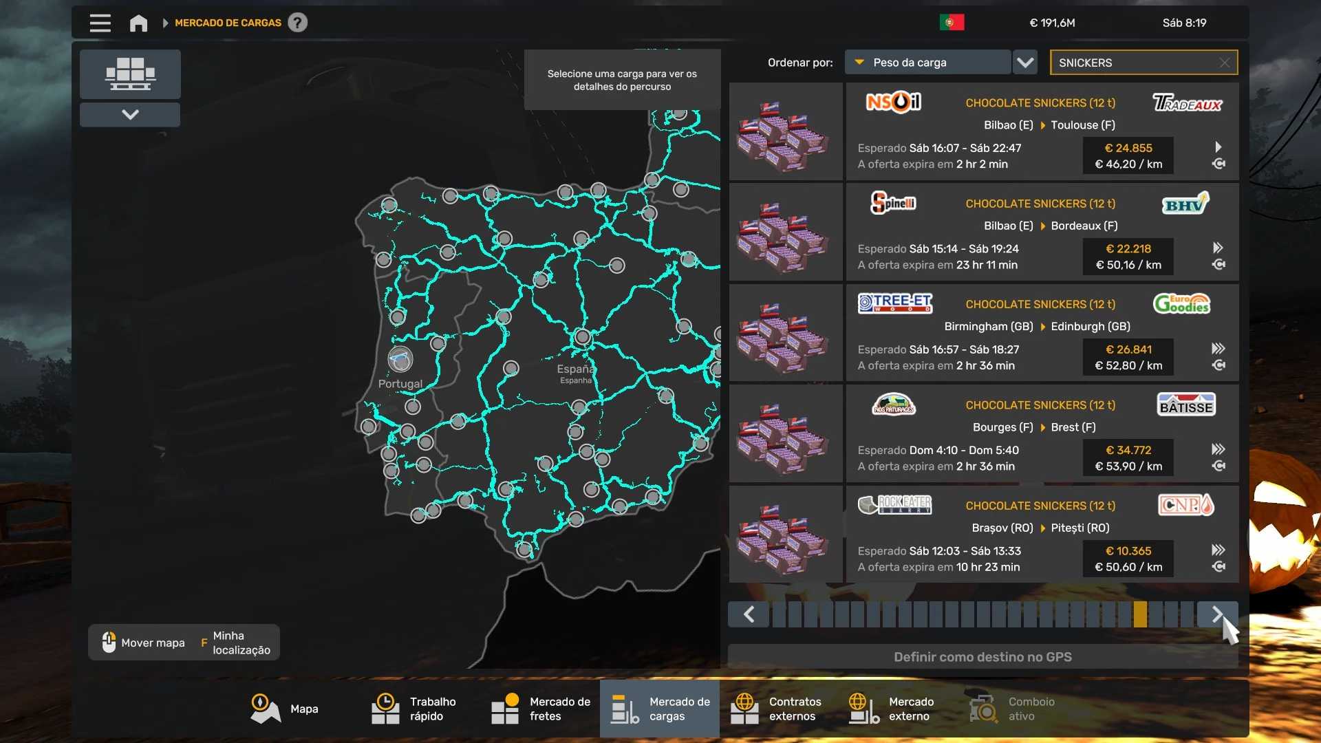Image resolution: width=1321 pixels, height=743 pixels.
Task: Open the hamburger main menu
Action: tap(100, 23)
